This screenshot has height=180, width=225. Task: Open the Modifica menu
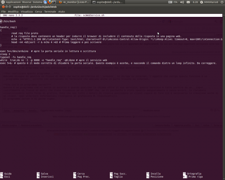pyautogui.click(x=13, y=12)
